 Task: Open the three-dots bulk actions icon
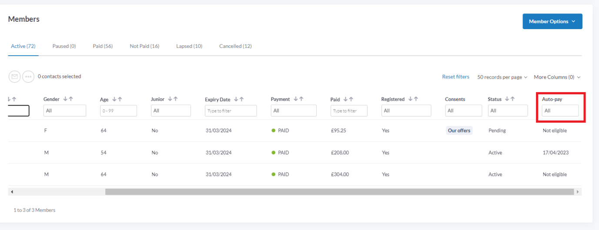(x=28, y=77)
